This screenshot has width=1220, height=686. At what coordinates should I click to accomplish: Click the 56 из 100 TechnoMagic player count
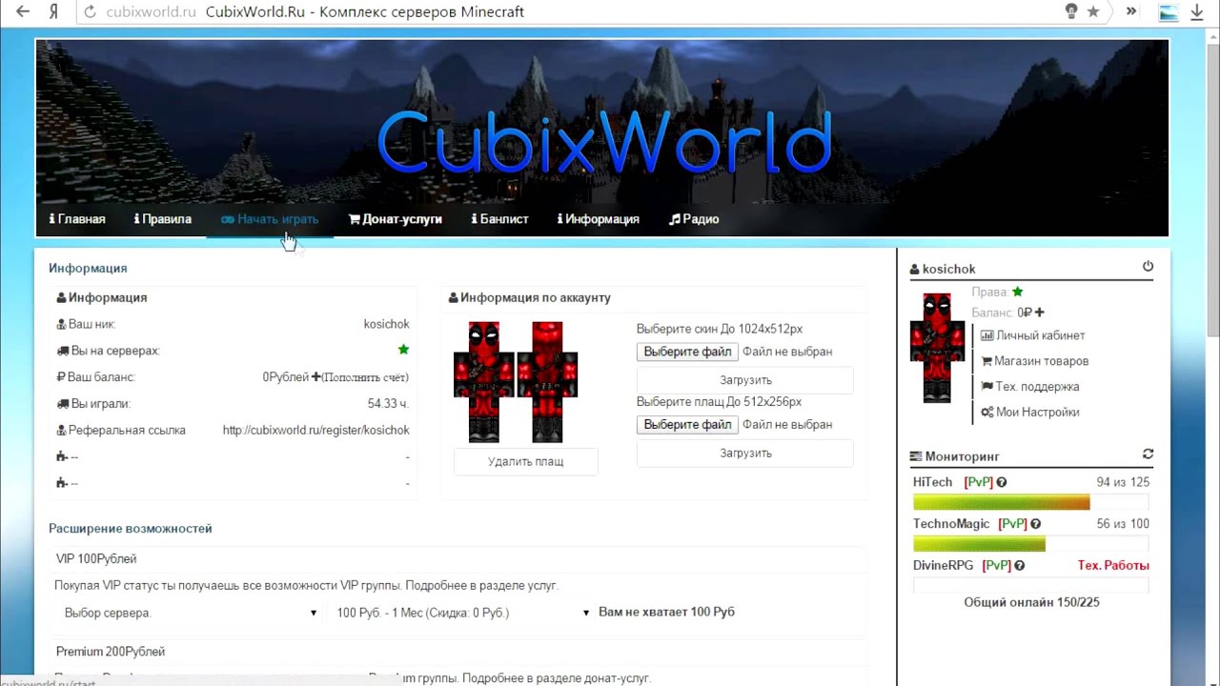click(x=1123, y=524)
